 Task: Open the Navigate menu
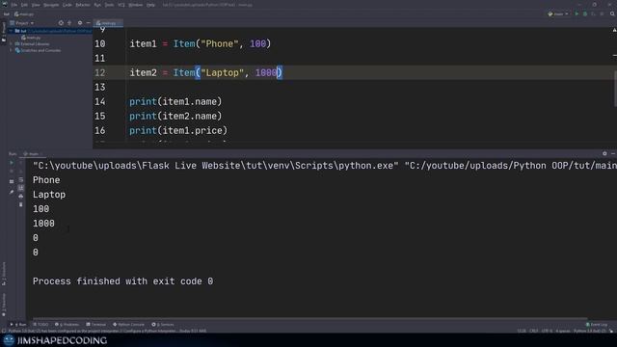tap(51, 5)
